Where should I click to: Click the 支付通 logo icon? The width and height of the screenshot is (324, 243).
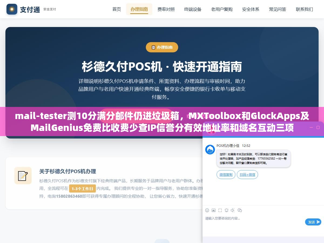[x=12, y=9]
